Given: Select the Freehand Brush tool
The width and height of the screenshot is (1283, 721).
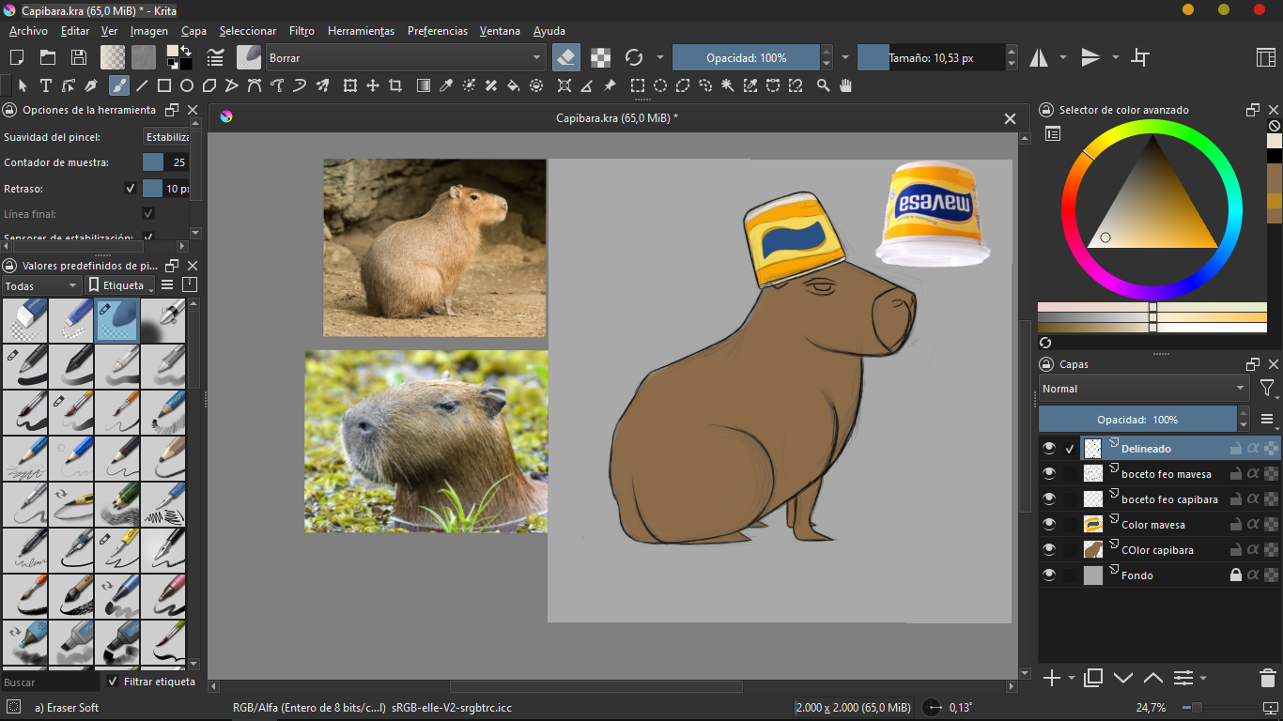Looking at the screenshot, I should point(118,85).
